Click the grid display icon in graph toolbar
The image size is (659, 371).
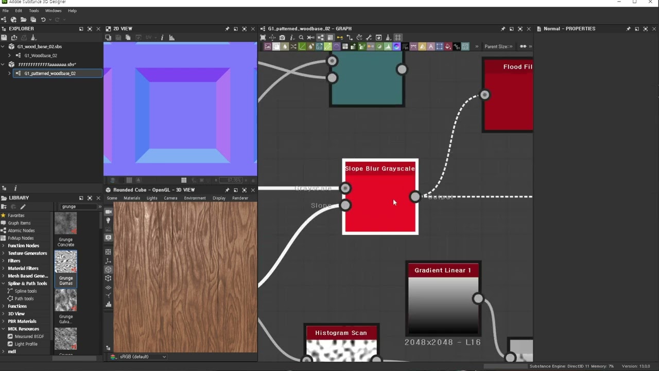(x=398, y=38)
